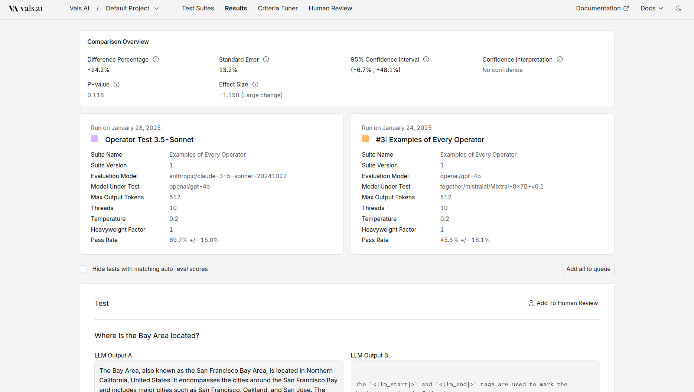Image resolution: width=694 pixels, height=392 pixels.
Task: Click the external link icon beside Documentation
Action: (x=626, y=8)
